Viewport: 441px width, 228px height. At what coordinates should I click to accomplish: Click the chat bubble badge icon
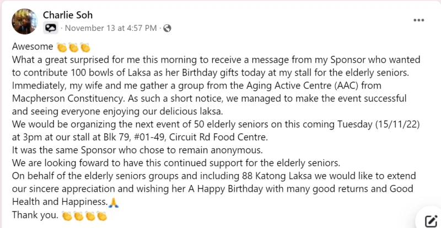pos(51,28)
